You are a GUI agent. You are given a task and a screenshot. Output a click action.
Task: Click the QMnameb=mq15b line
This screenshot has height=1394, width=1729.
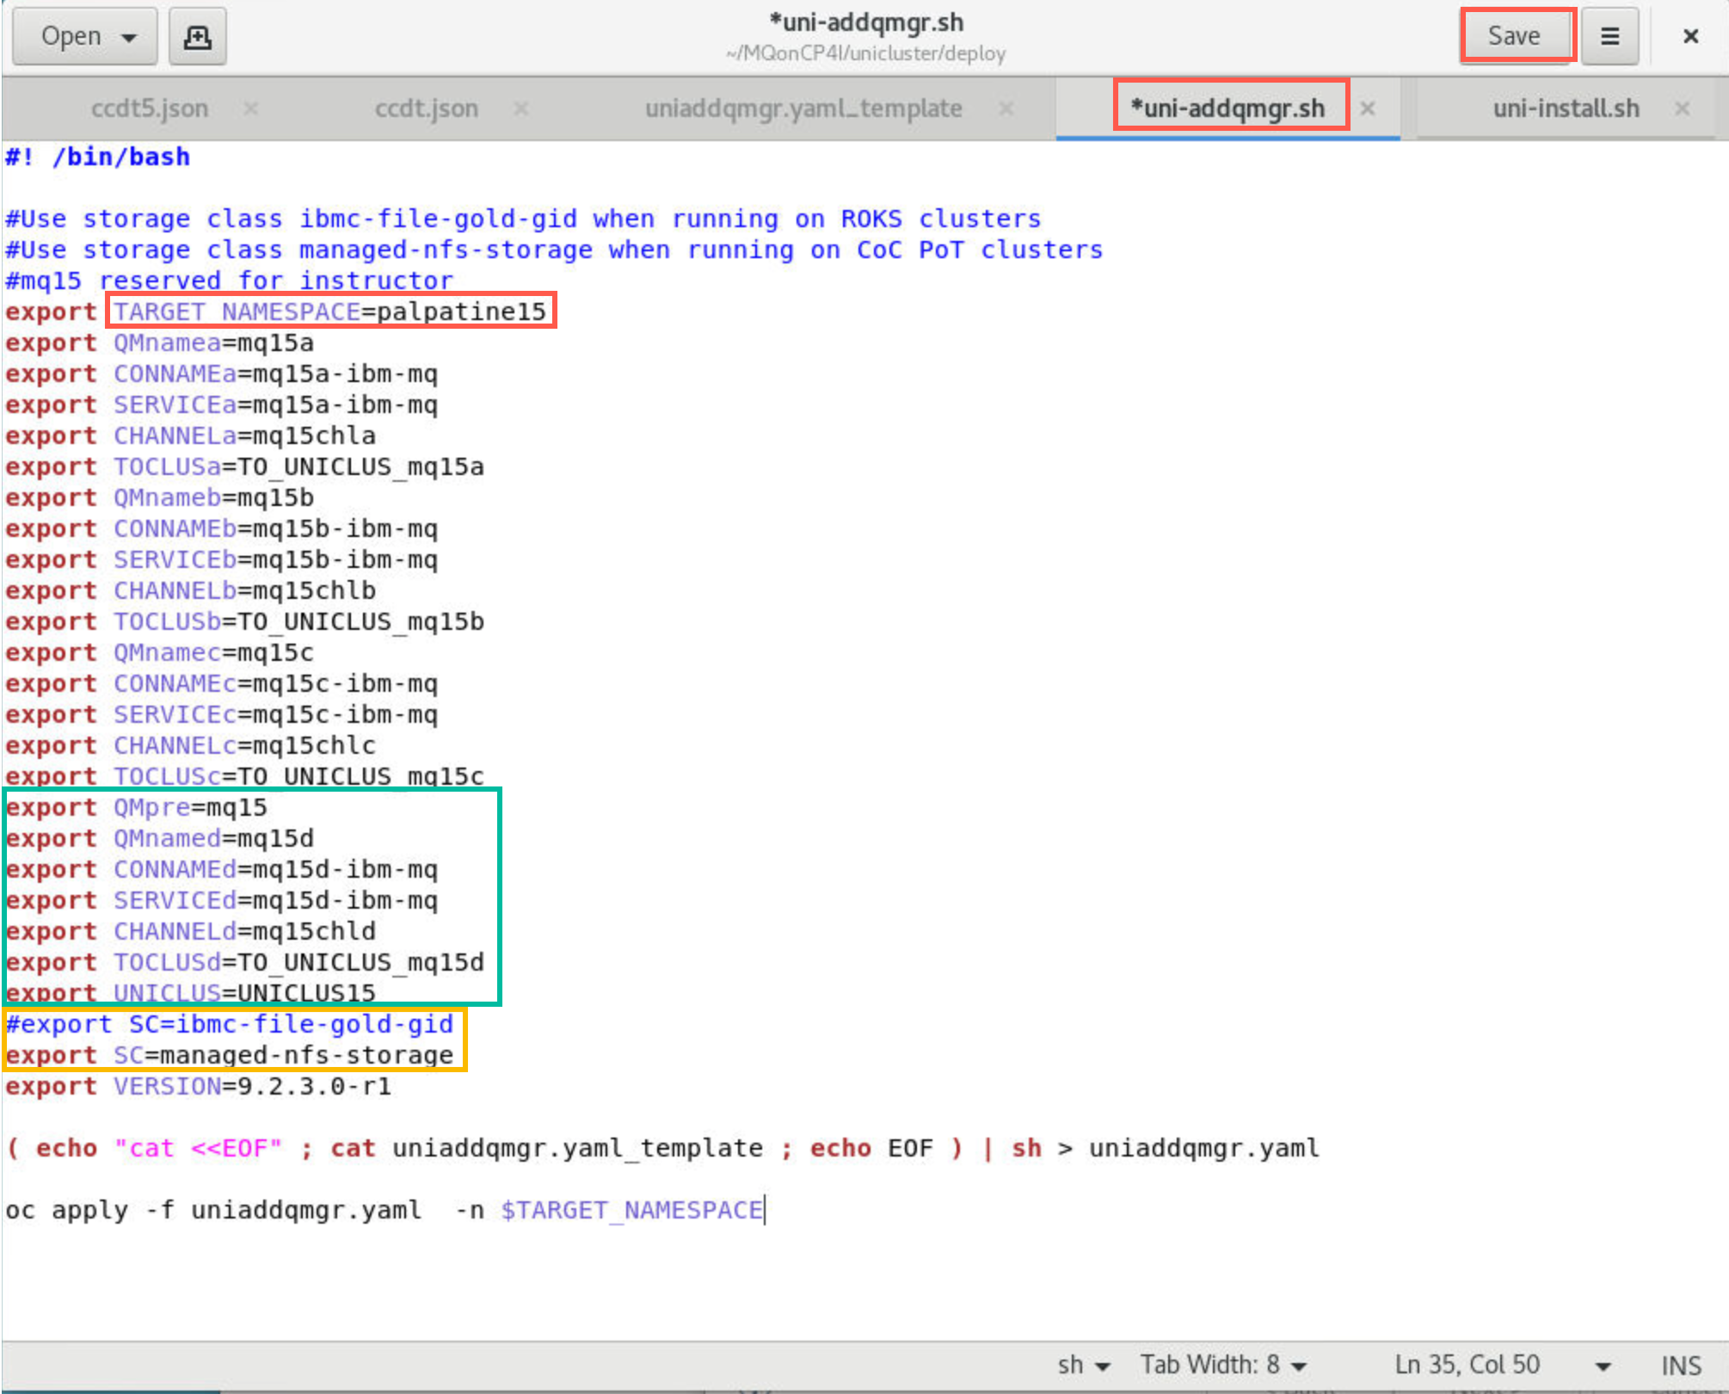pyautogui.click(x=160, y=497)
